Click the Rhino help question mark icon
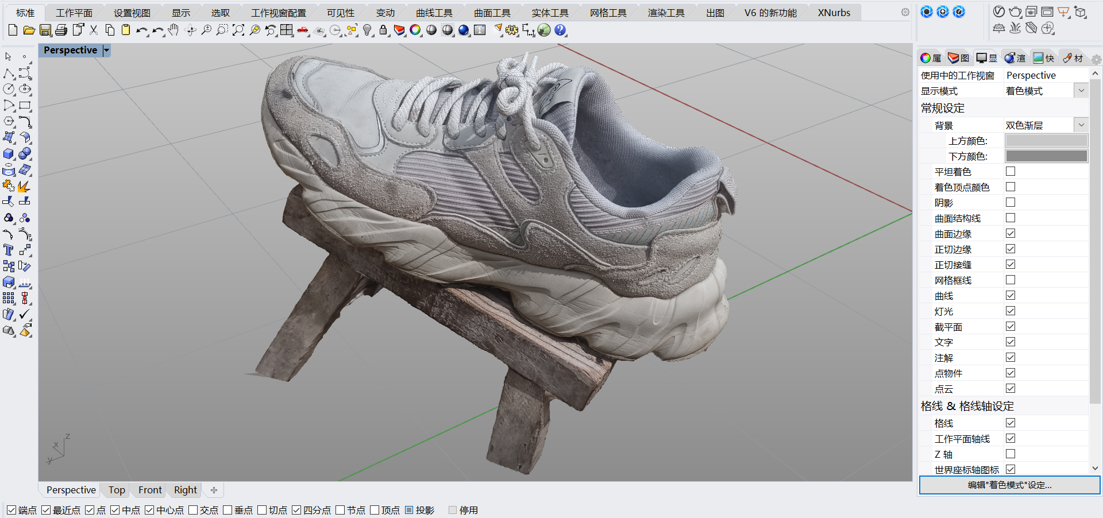Viewport: 1103px width, 518px height. [560, 30]
